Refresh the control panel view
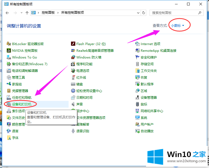 (x=144, y=13)
